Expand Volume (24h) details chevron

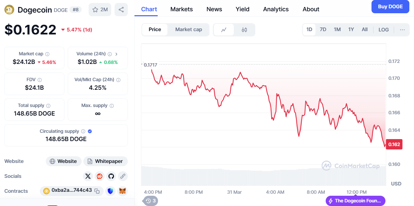pos(116,54)
